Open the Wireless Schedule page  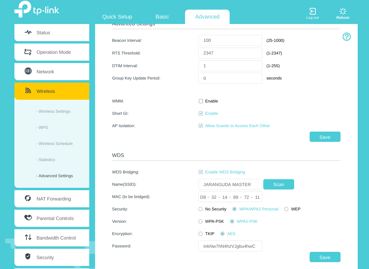[55, 144]
